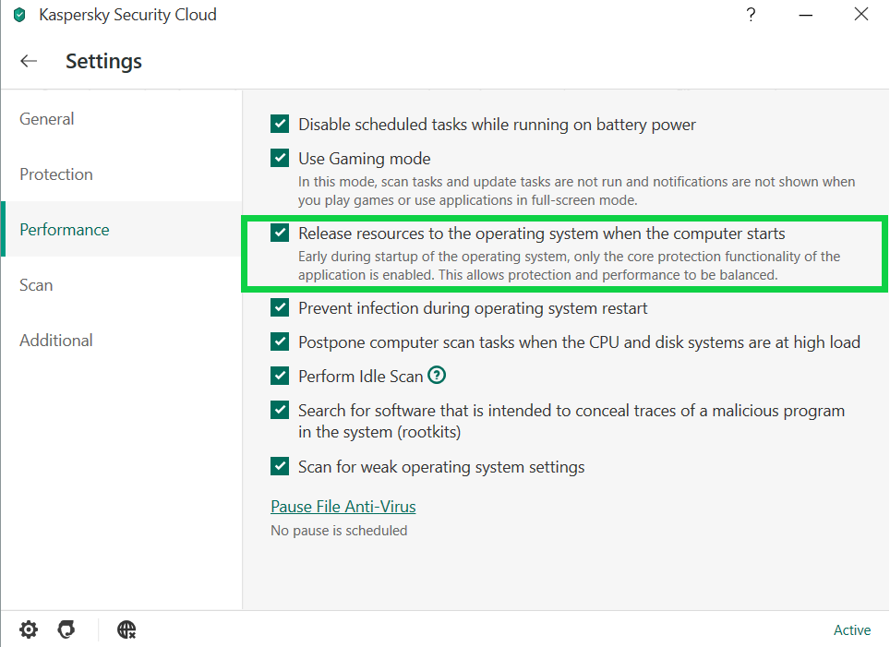Uncheck Disable scheduled tasks on battery power
890x647 pixels.
pos(280,124)
